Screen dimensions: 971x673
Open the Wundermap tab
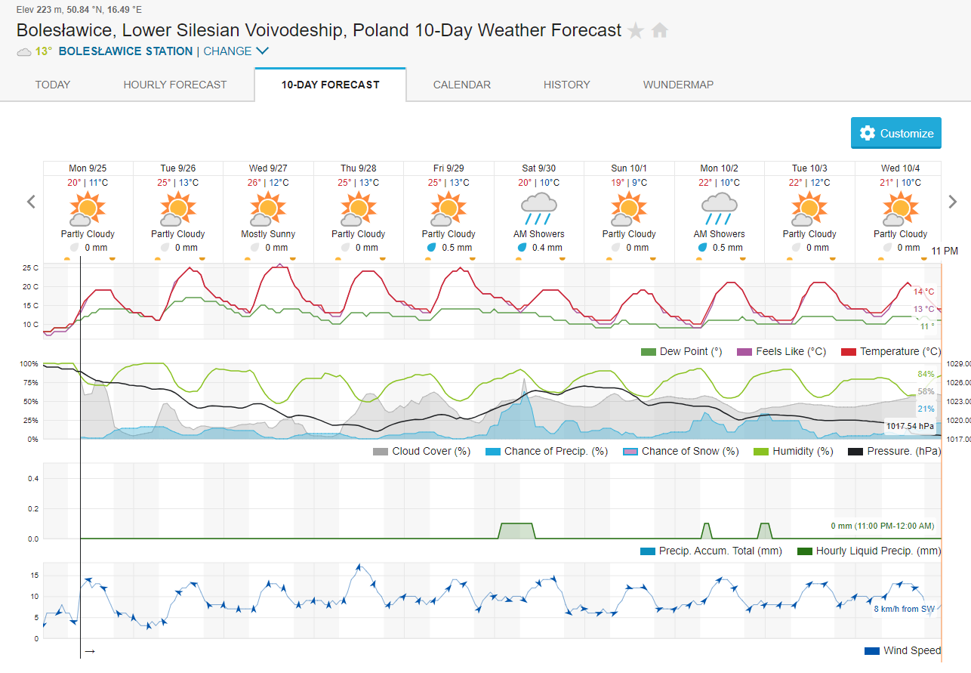point(678,85)
